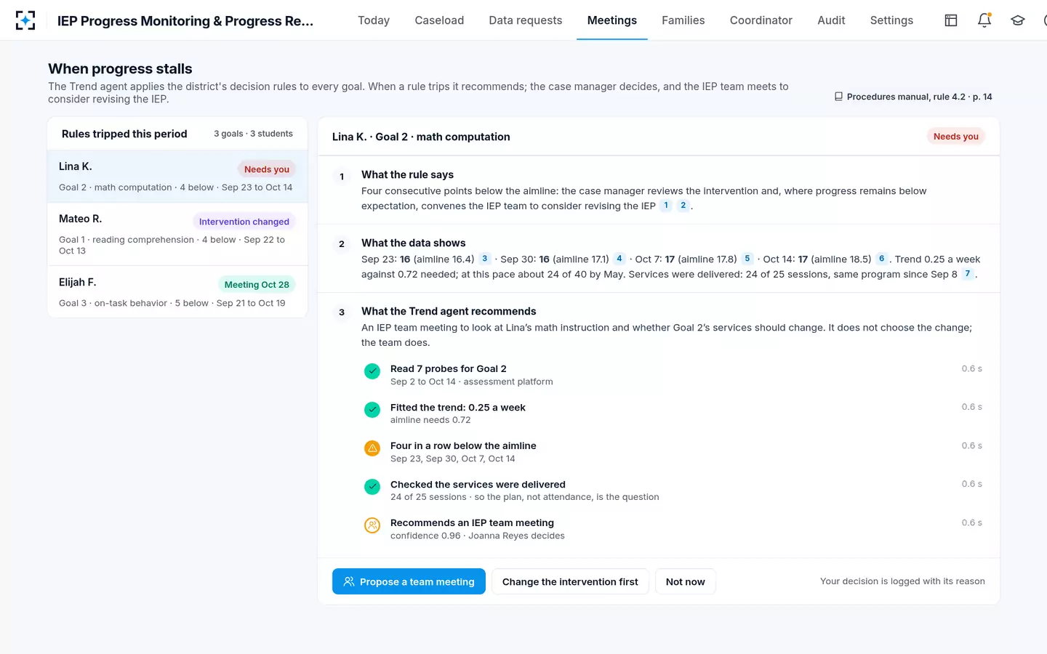Click the Not now button
The width and height of the screenshot is (1047, 654).
[x=686, y=581]
